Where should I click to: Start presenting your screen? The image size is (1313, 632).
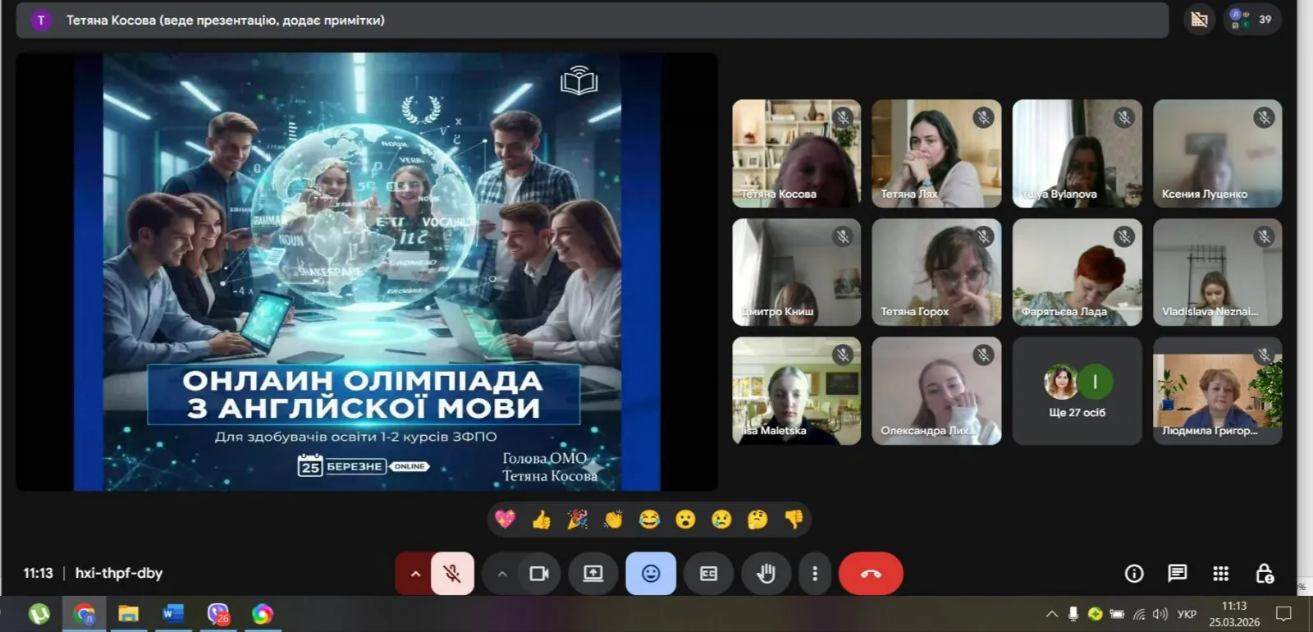click(593, 574)
